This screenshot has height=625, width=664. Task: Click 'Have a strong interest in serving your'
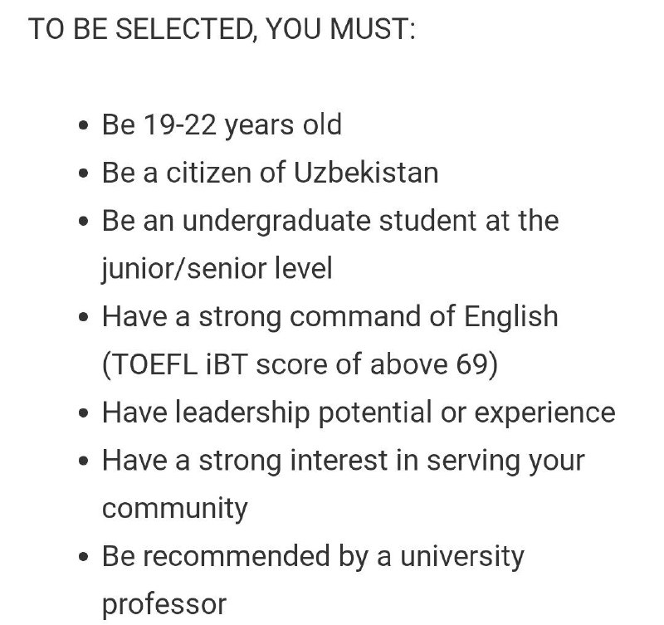344,461
